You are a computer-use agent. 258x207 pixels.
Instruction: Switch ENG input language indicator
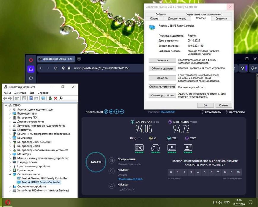coord(227,202)
